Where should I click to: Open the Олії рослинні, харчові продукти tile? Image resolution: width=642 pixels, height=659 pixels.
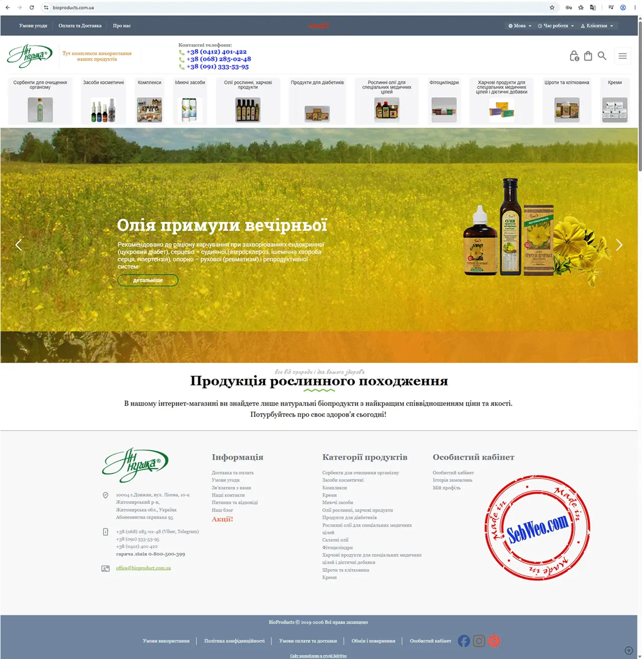(x=248, y=101)
